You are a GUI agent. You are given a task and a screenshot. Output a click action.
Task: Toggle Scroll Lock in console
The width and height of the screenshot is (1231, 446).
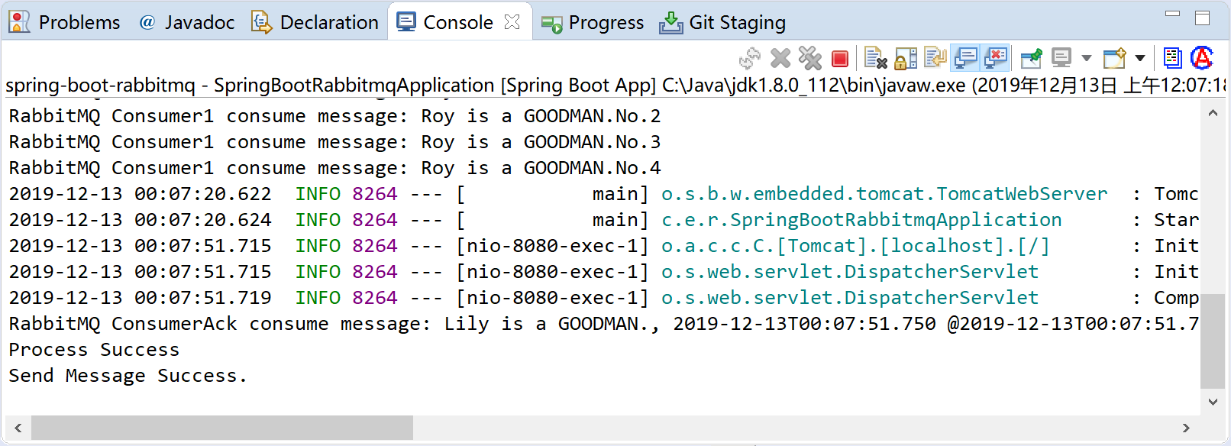pos(906,58)
